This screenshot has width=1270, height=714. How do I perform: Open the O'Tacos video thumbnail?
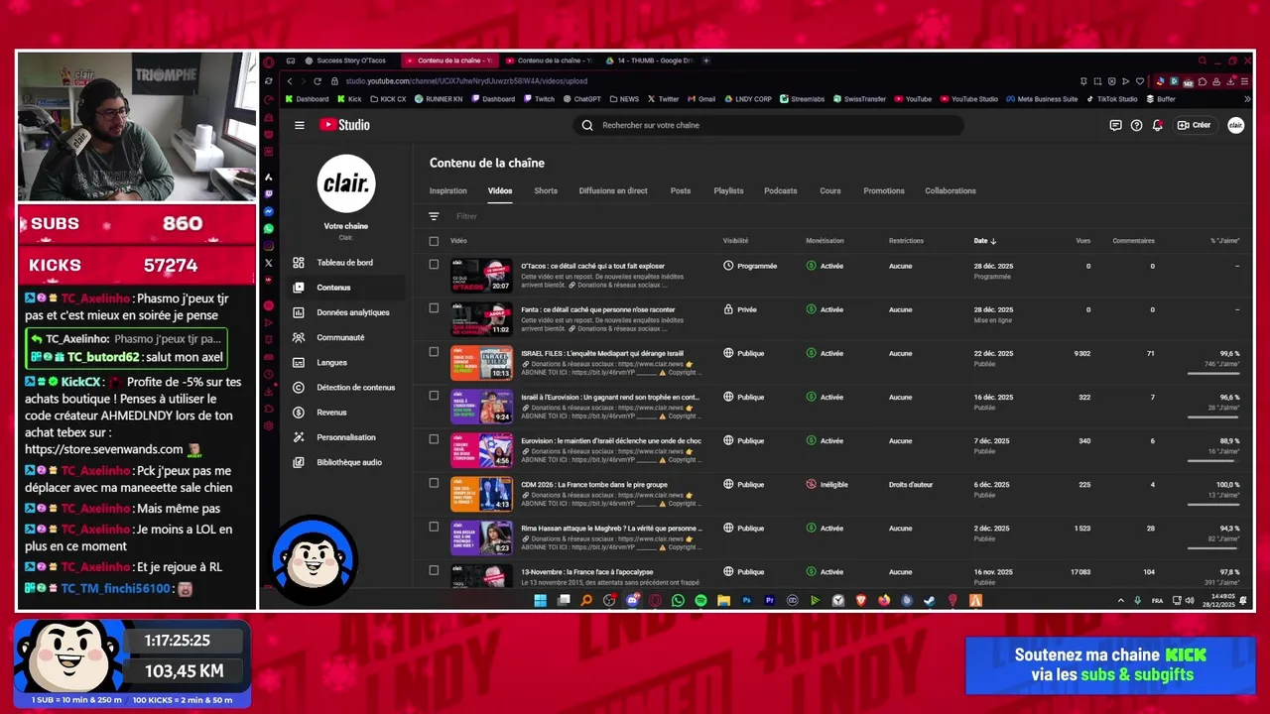[481, 276]
